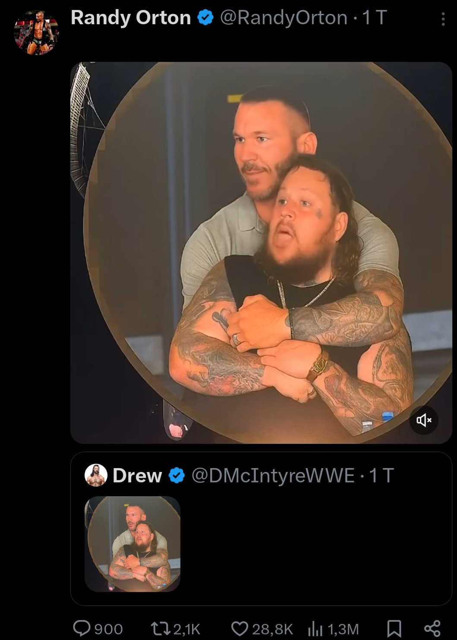Click the Drew display name
The width and height of the screenshot is (457, 640).
coord(137,475)
